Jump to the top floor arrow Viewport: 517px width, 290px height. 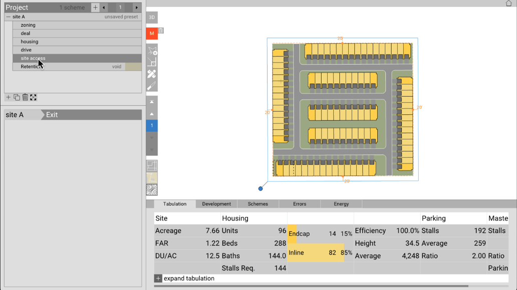click(x=152, y=102)
